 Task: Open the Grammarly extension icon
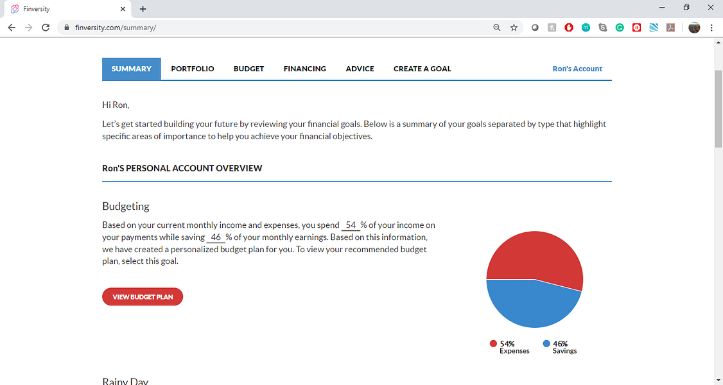pyautogui.click(x=620, y=28)
